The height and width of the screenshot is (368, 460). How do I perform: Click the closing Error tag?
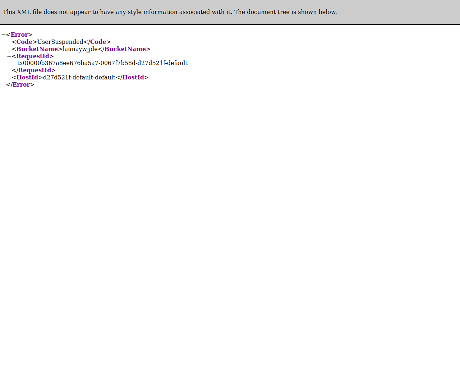click(20, 85)
